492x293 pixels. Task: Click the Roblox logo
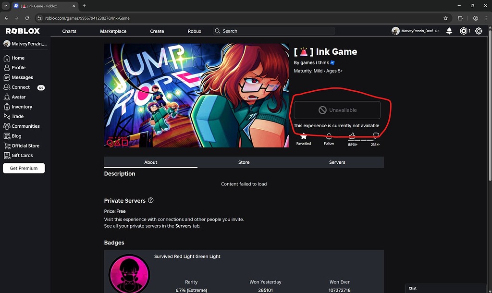click(23, 31)
